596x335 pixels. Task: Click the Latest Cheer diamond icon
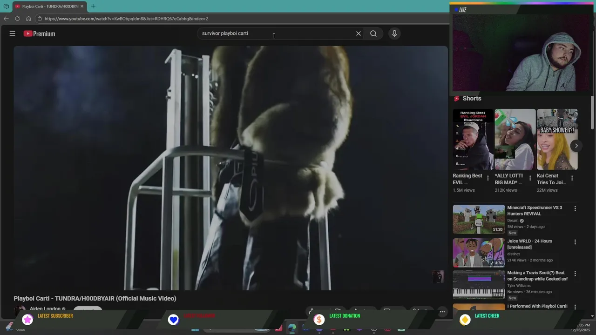click(x=465, y=320)
